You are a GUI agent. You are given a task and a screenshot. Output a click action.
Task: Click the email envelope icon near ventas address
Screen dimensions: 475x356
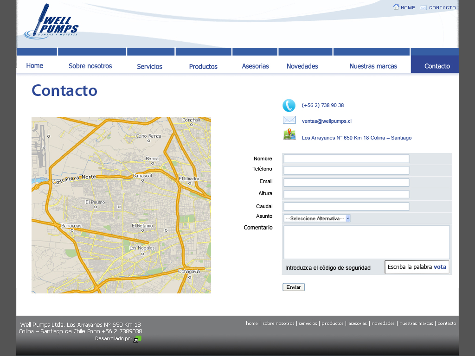pos(289,121)
